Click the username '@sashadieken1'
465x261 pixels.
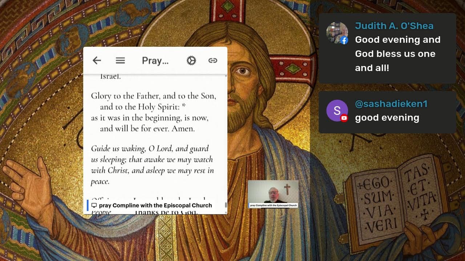[x=391, y=104]
